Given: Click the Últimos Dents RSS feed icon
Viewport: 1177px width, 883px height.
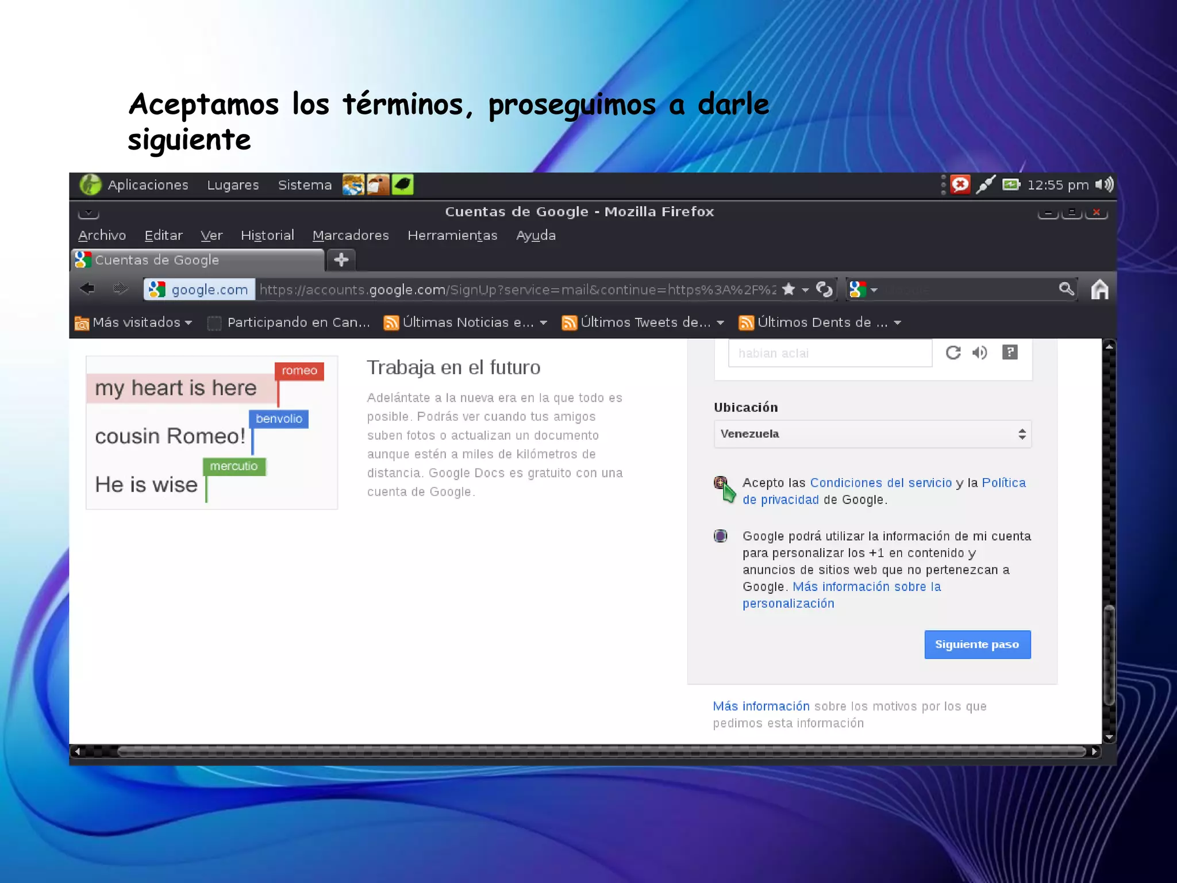Looking at the screenshot, I should (746, 323).
